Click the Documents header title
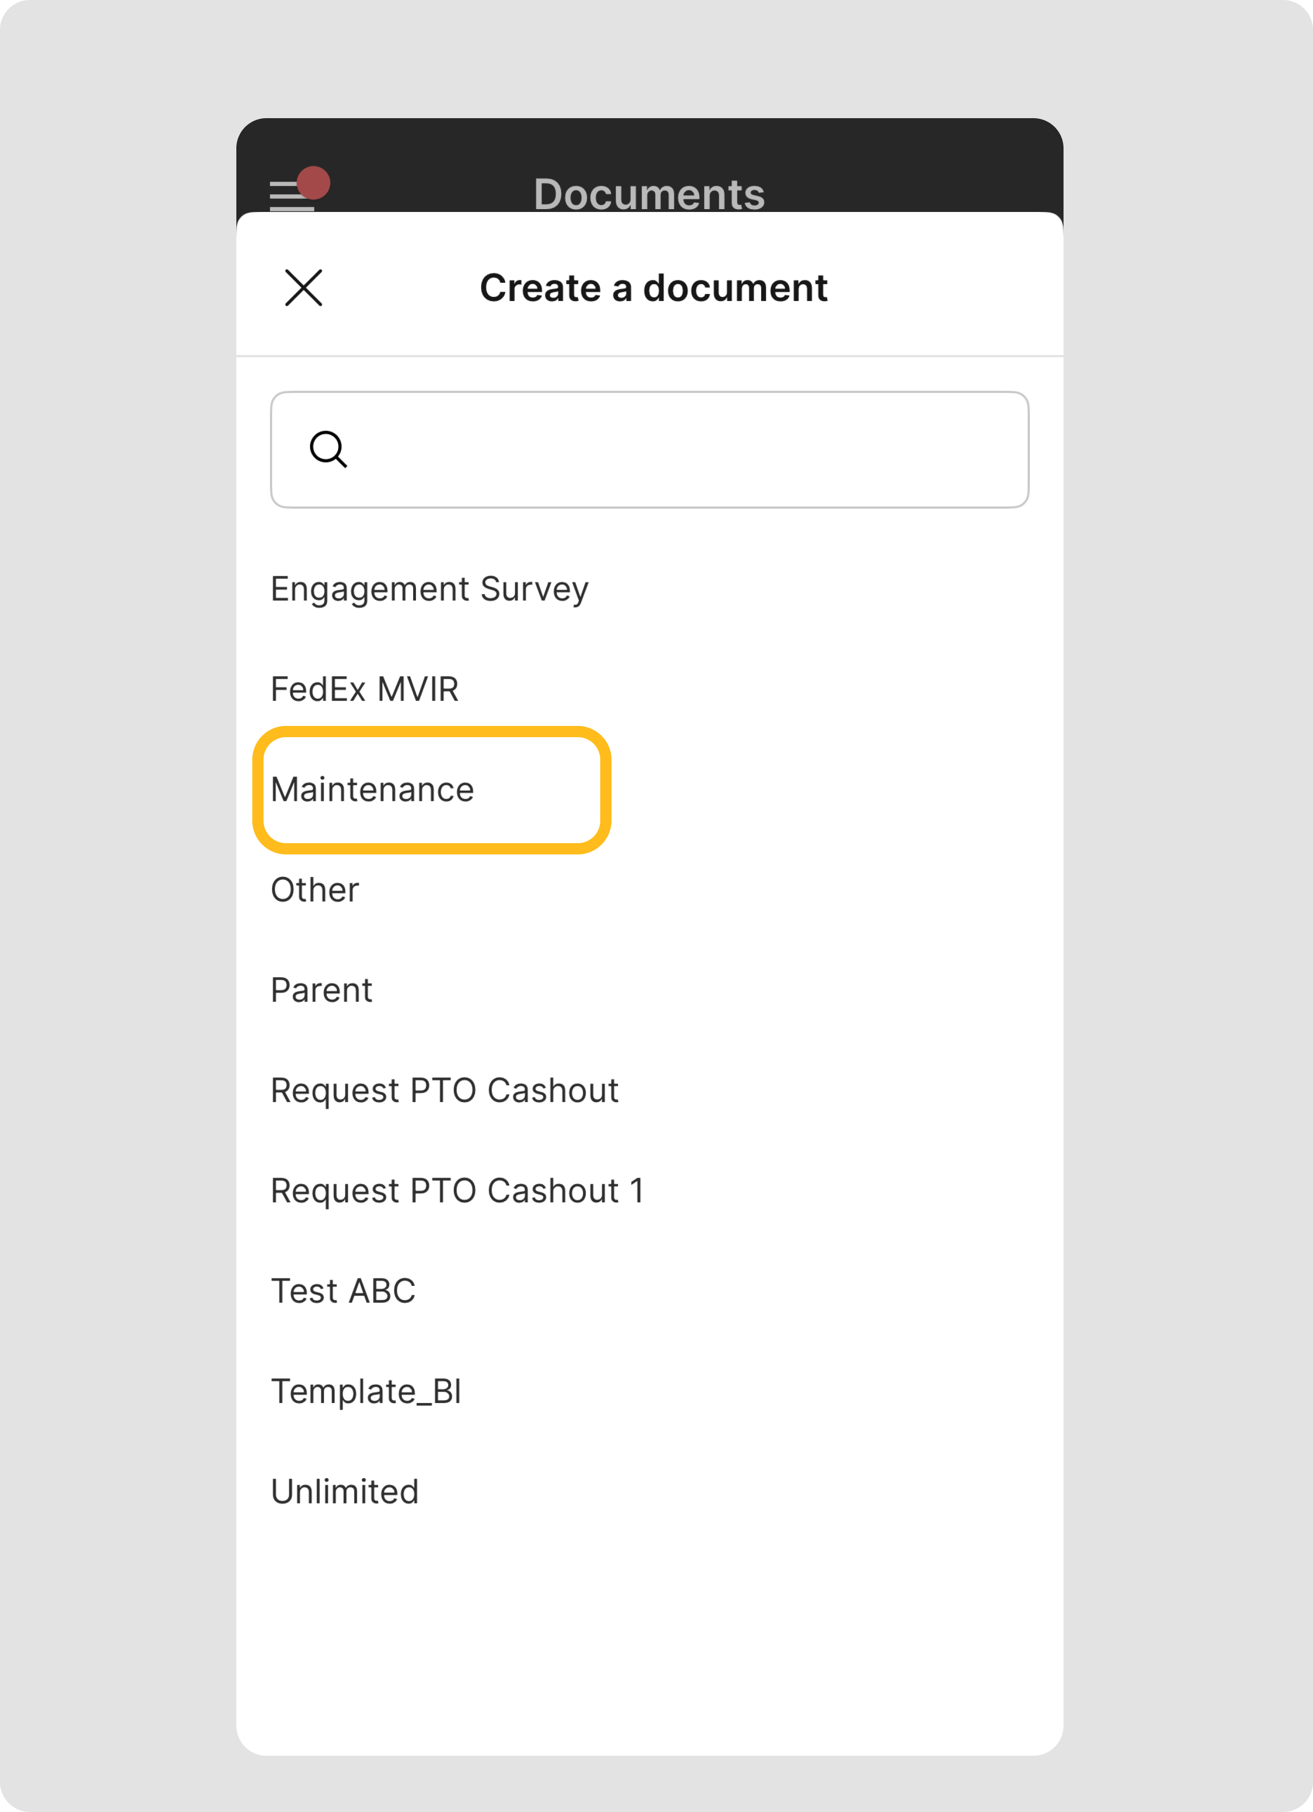Screen dimensions: 1313x1812 [649, 193]
